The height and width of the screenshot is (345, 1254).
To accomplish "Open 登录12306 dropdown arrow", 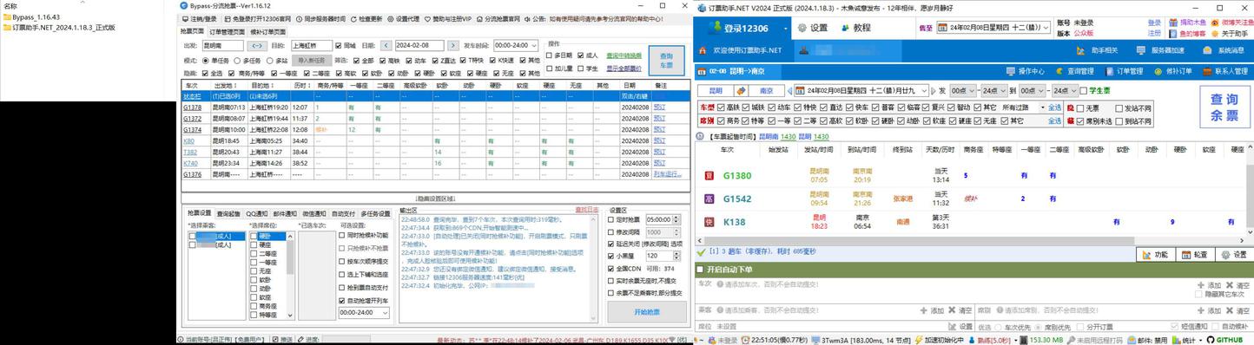I will [x=785, y=29].
